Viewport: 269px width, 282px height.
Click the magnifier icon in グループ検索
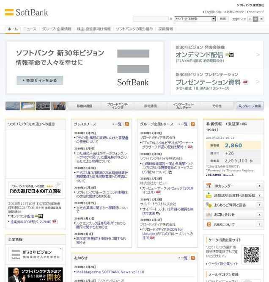click(240, 106)
